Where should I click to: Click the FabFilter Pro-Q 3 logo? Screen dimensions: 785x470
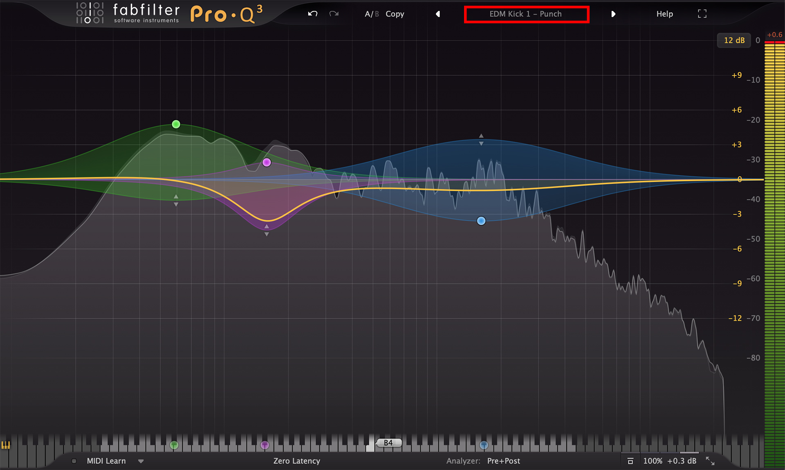coord(169,13)
